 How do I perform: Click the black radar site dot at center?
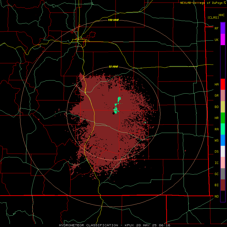[113, 113]
